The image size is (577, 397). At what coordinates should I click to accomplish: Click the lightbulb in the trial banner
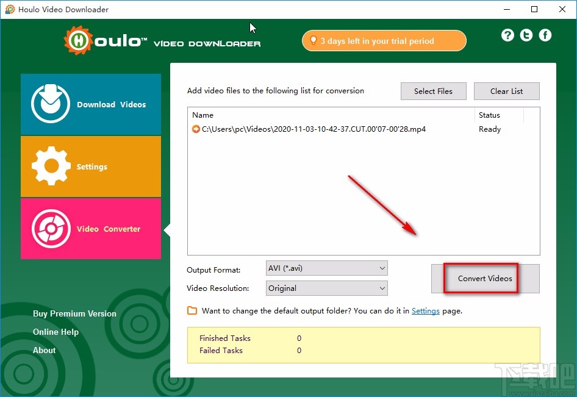point(314,40)
